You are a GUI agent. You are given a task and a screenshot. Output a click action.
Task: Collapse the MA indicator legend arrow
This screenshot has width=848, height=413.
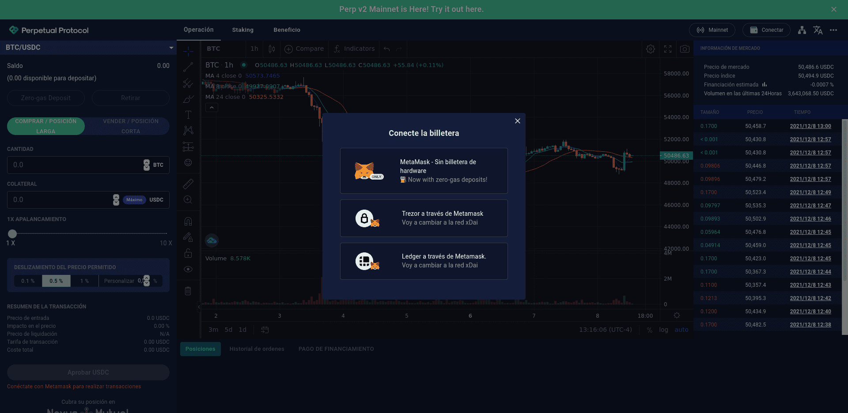[x=212, y=108]
